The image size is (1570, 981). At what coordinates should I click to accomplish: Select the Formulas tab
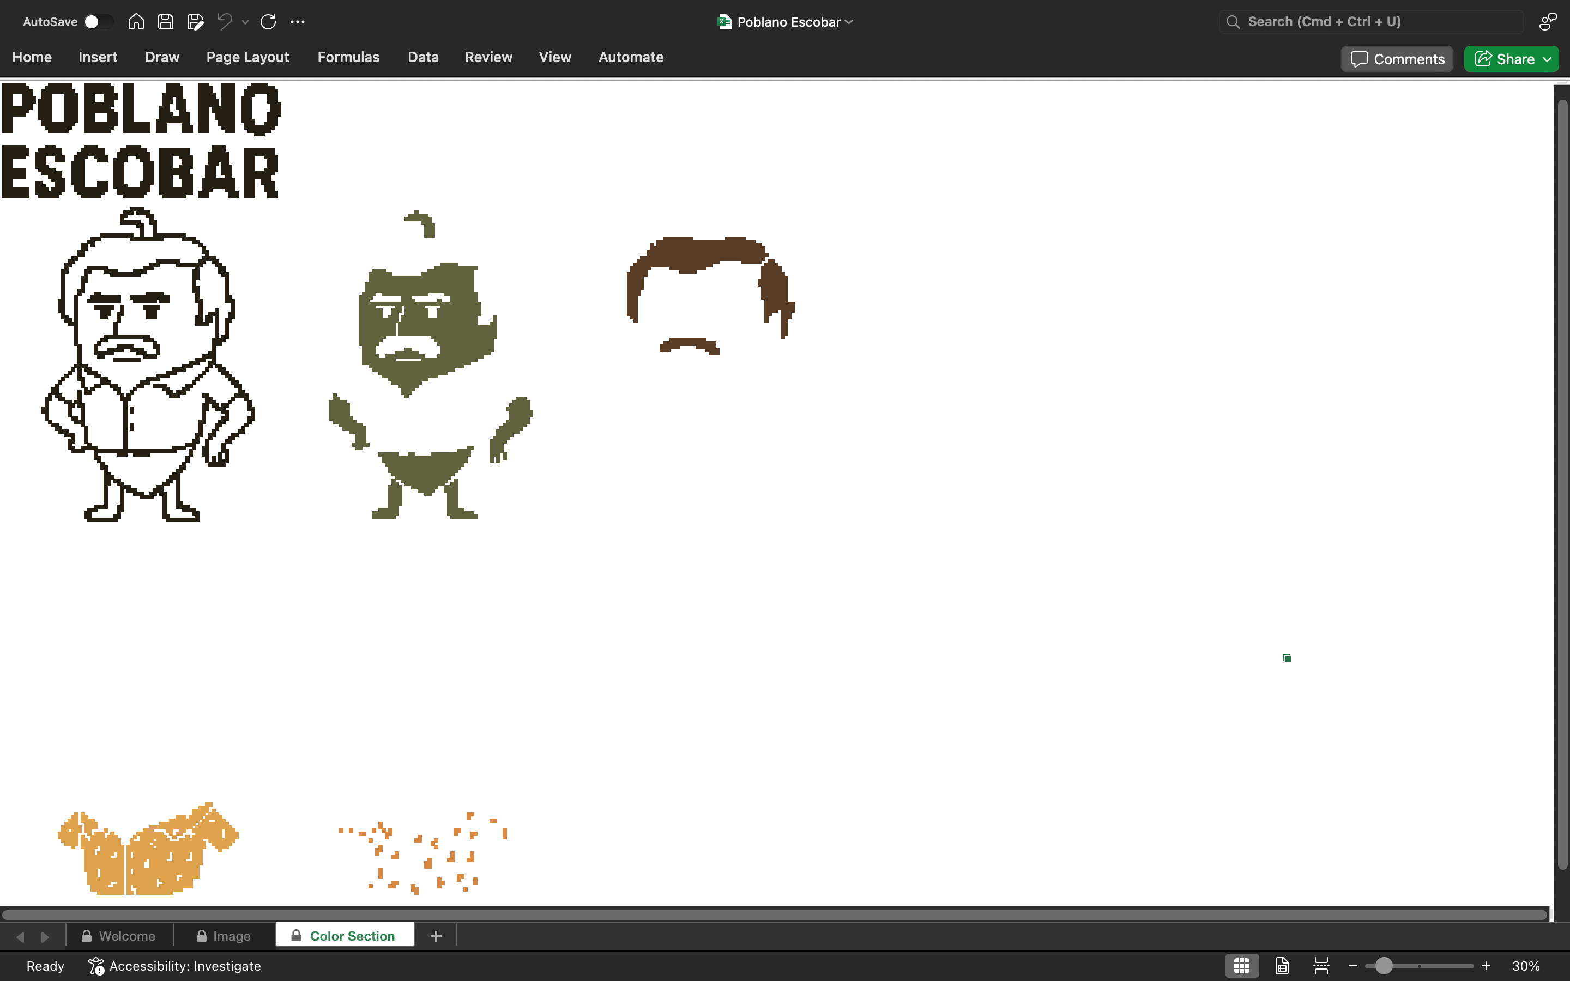(348, 57)
